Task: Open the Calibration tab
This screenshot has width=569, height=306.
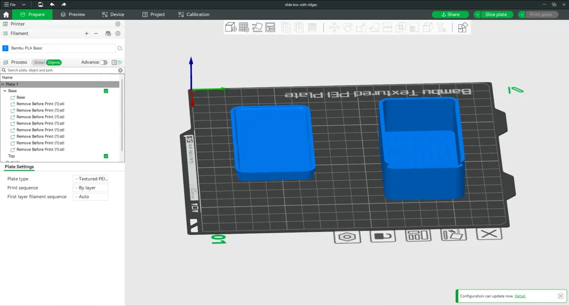Action: click(193, 14)
